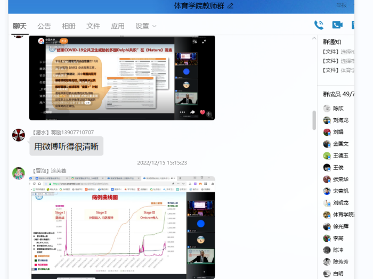
Task: Start a group video call
Action: coord(337,24)
